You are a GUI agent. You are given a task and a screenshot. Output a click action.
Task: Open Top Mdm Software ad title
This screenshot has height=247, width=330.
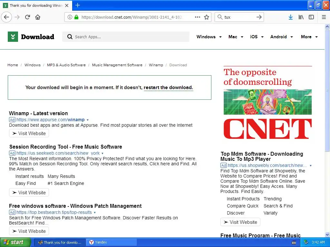(x=262, y=157)
